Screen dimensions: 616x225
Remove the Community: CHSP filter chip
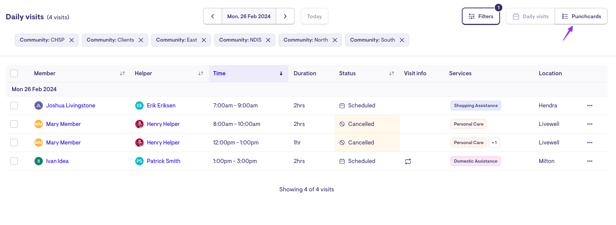pos(72,40)
